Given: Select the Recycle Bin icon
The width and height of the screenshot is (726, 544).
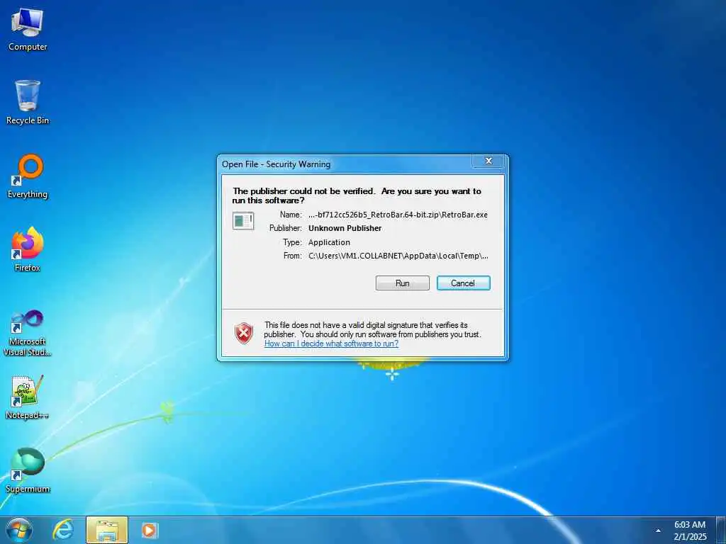Looking at the screenshot, I should [28, 102].
